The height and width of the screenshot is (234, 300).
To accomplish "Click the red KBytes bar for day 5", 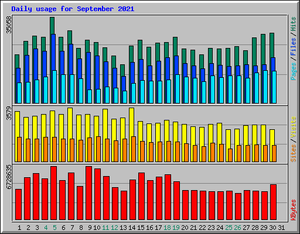I will (x=53, y=193).
